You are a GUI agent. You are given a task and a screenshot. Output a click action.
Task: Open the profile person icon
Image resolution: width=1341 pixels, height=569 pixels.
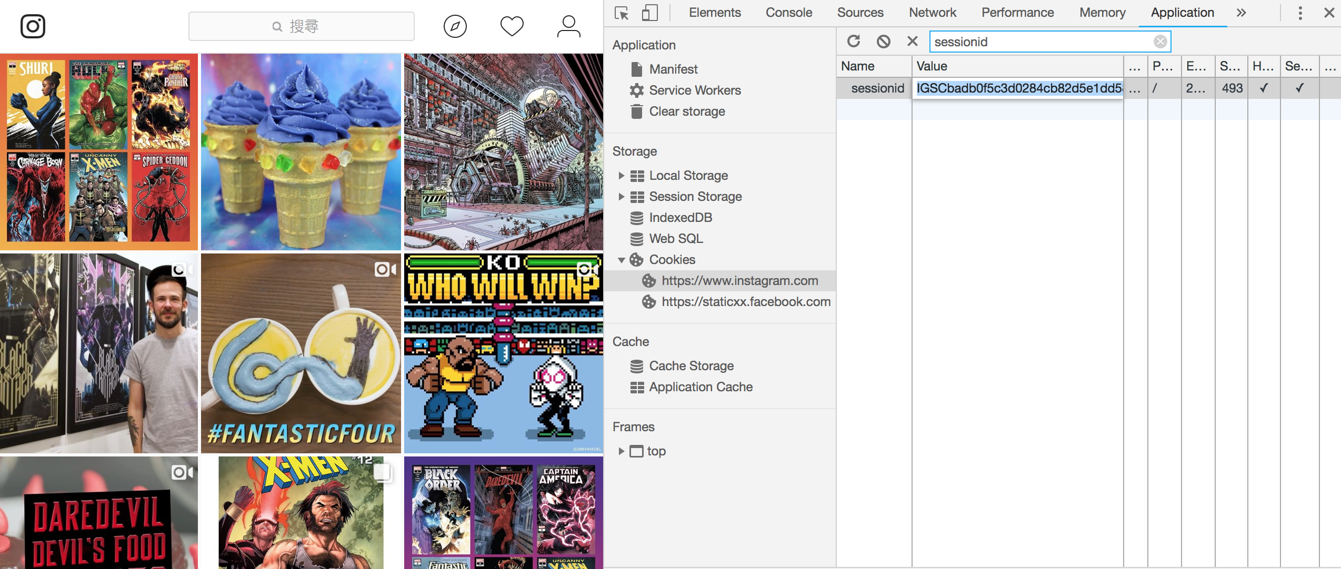pyautogui.click(x=568, y=26)
